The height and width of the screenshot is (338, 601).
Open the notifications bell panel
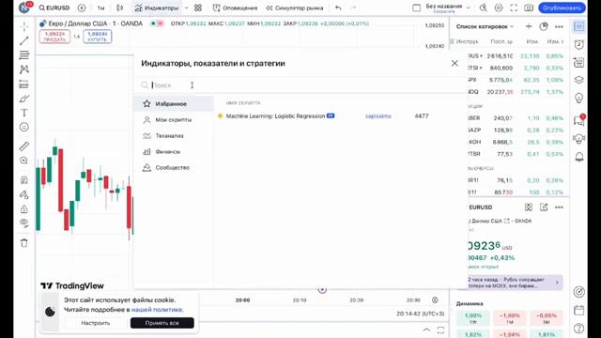[579, 157]
